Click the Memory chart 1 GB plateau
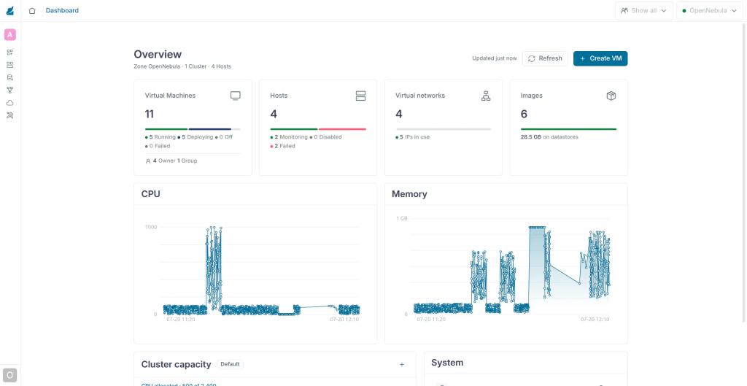The image size is (747, 386). click(x=537, y=228)
